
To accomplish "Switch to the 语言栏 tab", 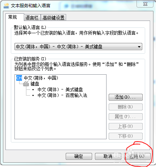I will (x=32, y=18).
